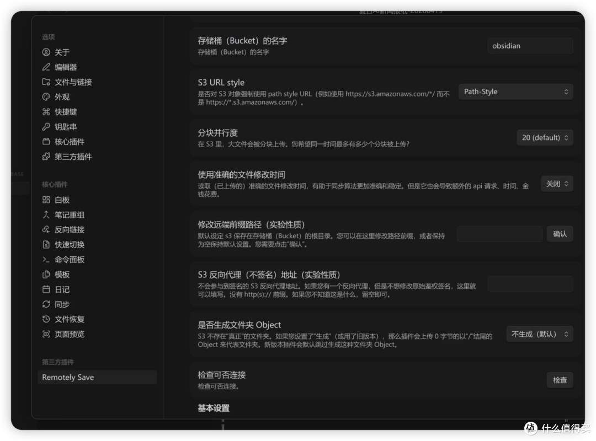The width and height of the screenshot is (596, 441).
Task: Click the 命令面板 terminal prompt icon
Action: click(46, 260)
